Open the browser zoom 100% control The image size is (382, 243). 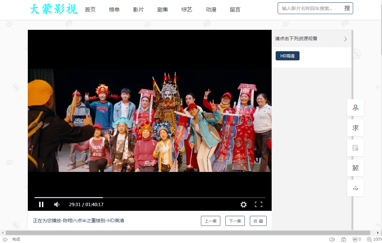[x=374, y=239]
